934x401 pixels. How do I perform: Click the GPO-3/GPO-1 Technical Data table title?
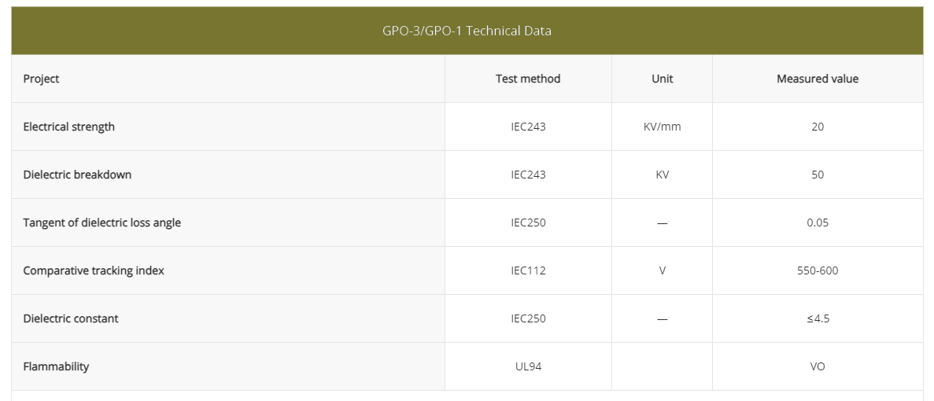[x=467, y=31]
